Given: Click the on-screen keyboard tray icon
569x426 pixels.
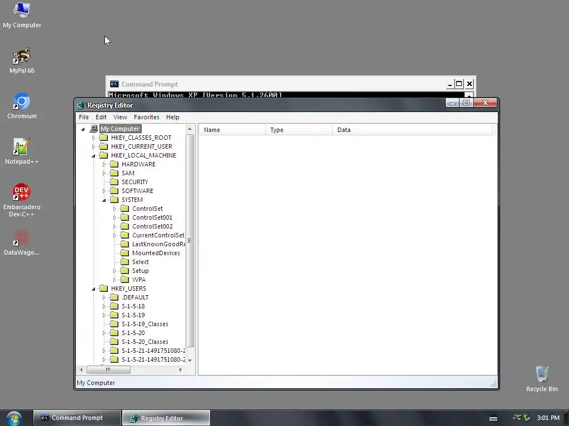Looking at the screenshot, I should coord(493,418).
